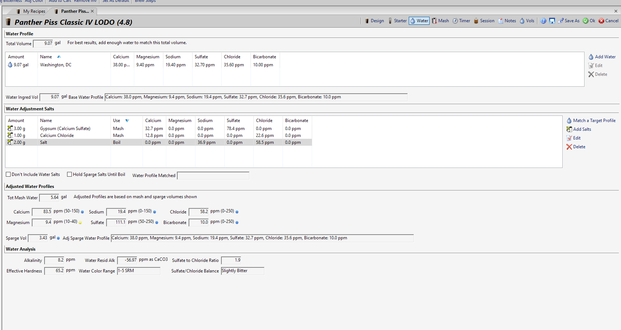621x330 pixels.
Task: Click the salt icon beside 1.00 g
Action: click(10, 135)
